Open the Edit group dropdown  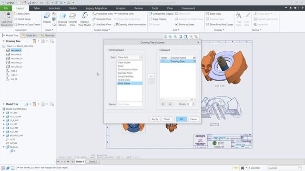coord(176,30)
